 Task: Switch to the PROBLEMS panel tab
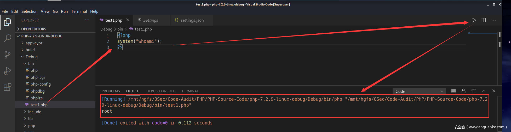111,91
